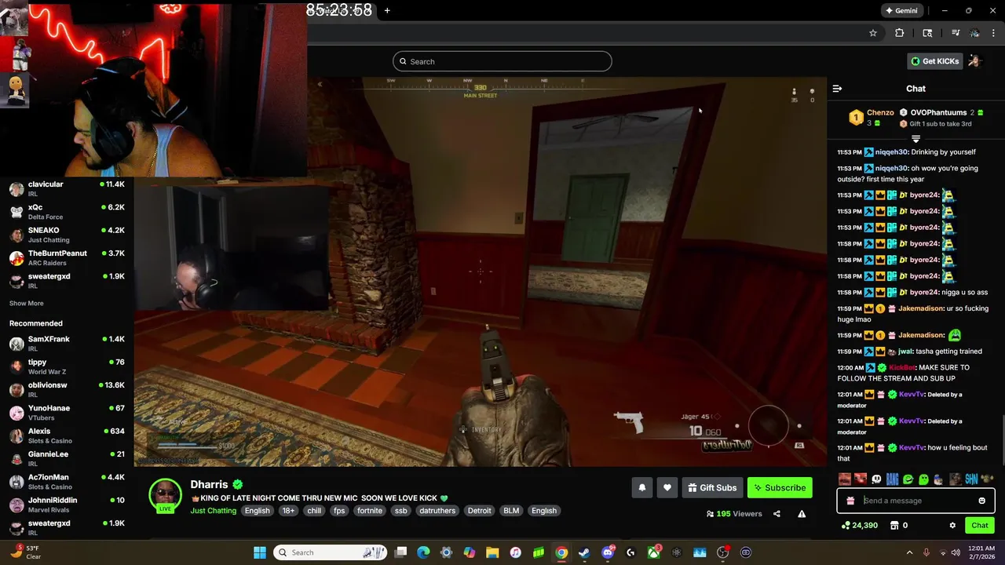
Task: Open Chrome media controls icon
Action: pos(956,33)
